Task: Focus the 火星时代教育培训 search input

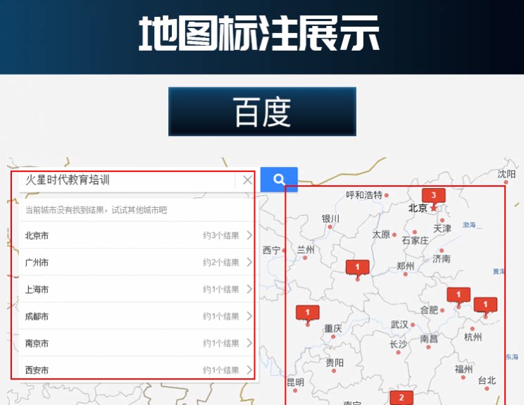Action: (x=127, y=180)
